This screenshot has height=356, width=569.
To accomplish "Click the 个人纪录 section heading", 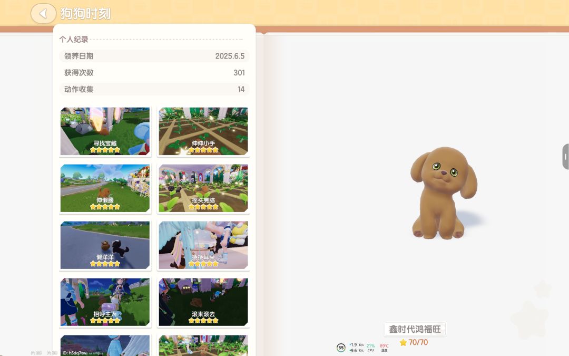I will tap(74, 39).
